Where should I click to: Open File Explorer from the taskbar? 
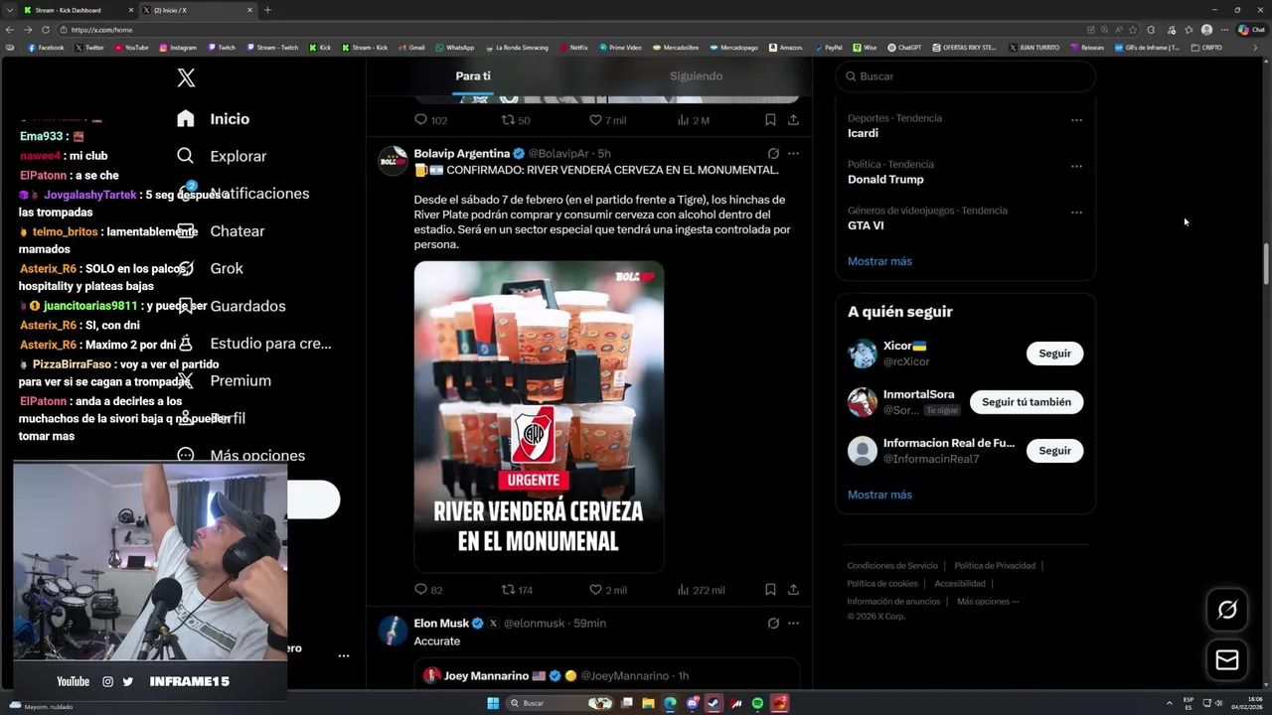coord(648,703)
